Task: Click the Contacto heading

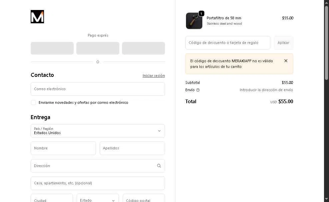Action: (x=42, y=75)
